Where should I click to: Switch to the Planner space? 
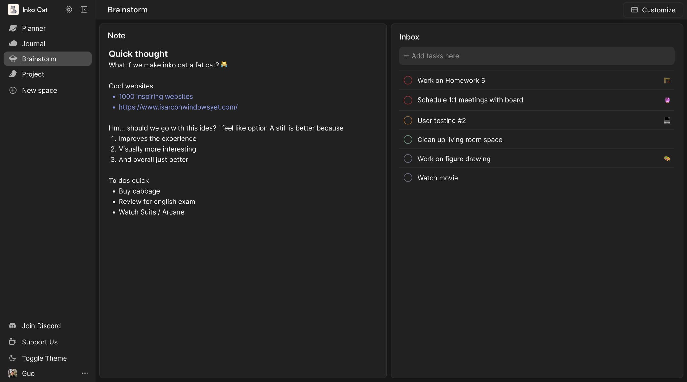[x=33, y=28]
